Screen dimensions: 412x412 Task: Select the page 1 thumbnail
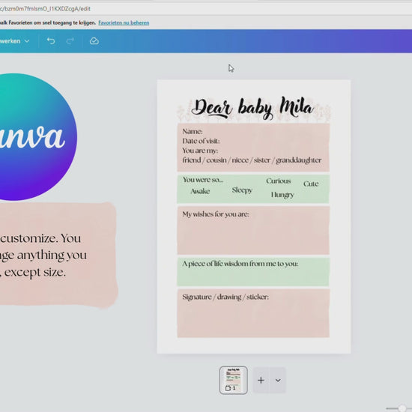pyautogui.click(x=233, y=380)
